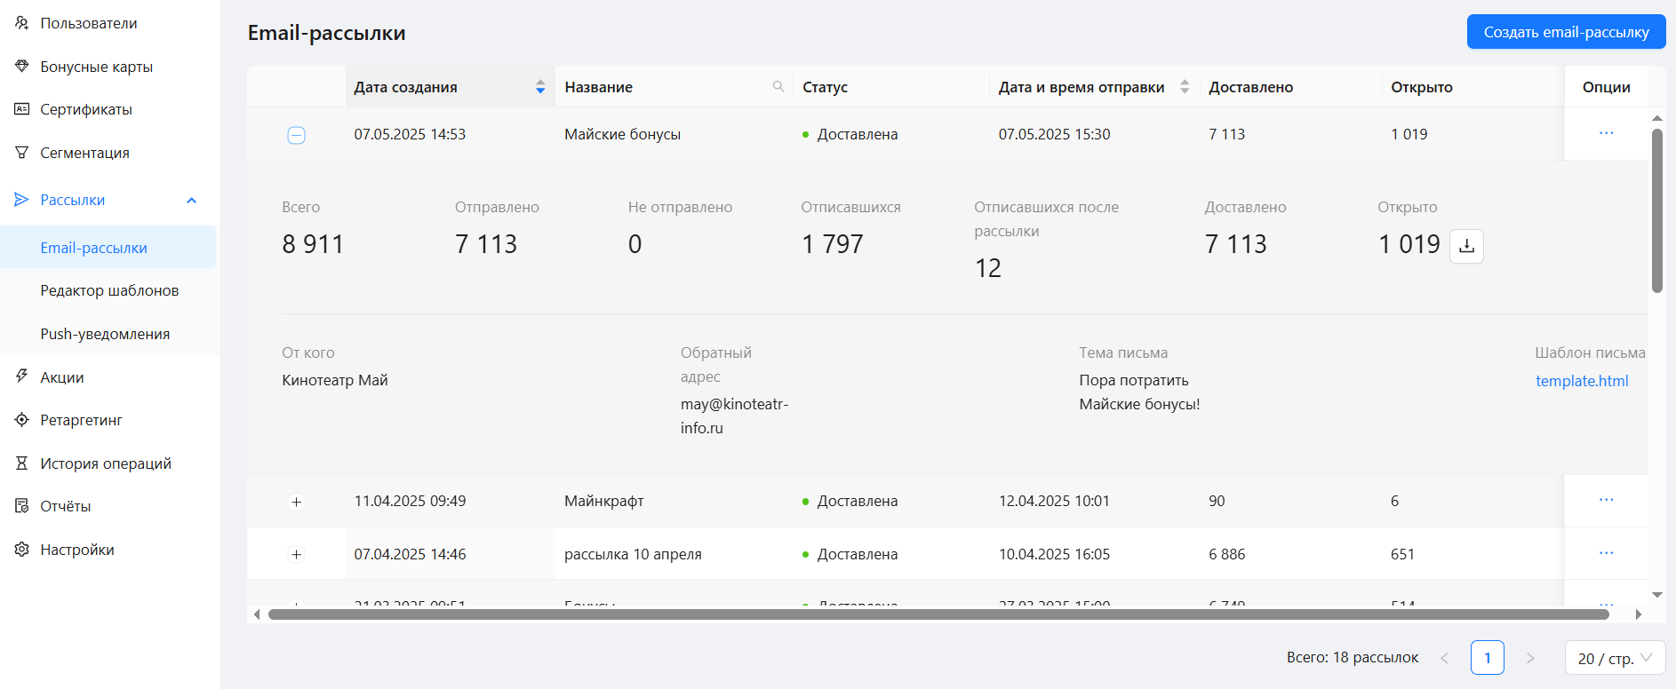Open Ретаргетинг menu item
Screen dimensions: 1676x689
point(81,420)
